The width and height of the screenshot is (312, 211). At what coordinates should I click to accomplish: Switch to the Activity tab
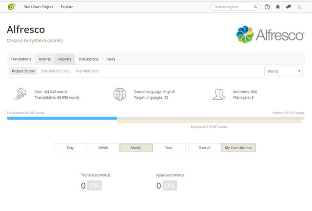pyautogui.click(x=45, y=59)
